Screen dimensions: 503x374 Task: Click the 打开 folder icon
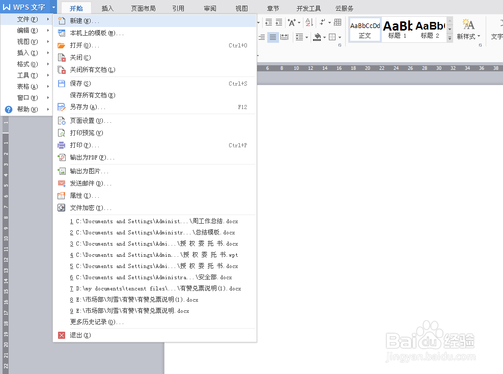61,45
